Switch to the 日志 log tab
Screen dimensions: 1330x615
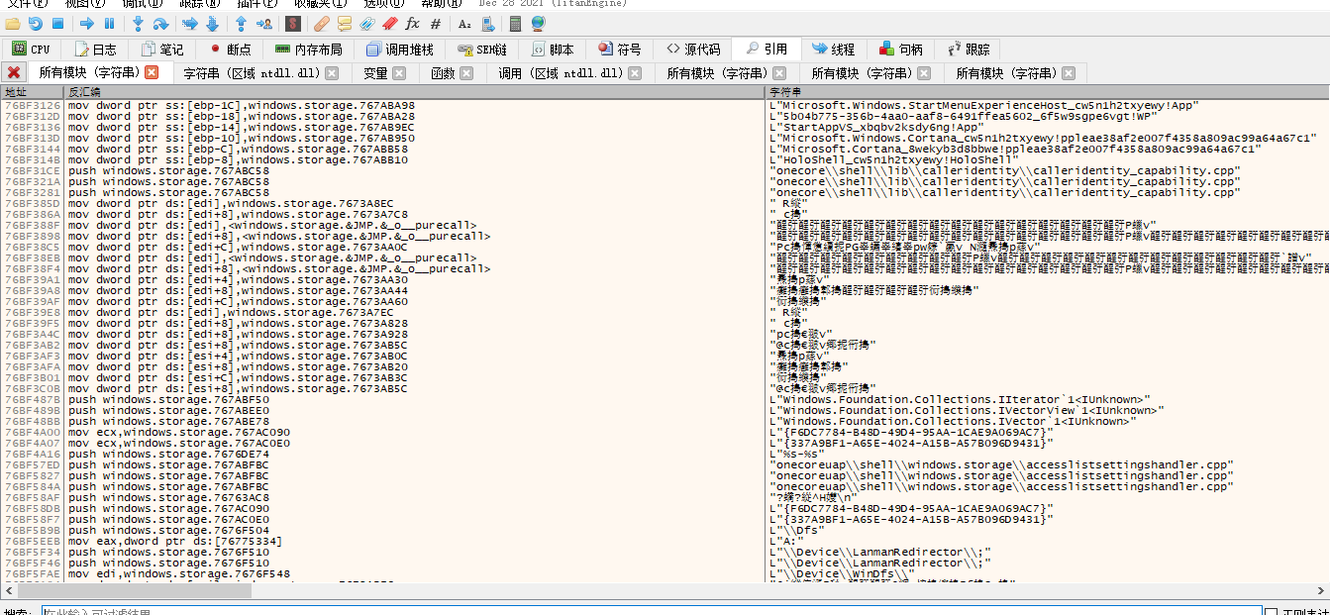click(94, 49)
